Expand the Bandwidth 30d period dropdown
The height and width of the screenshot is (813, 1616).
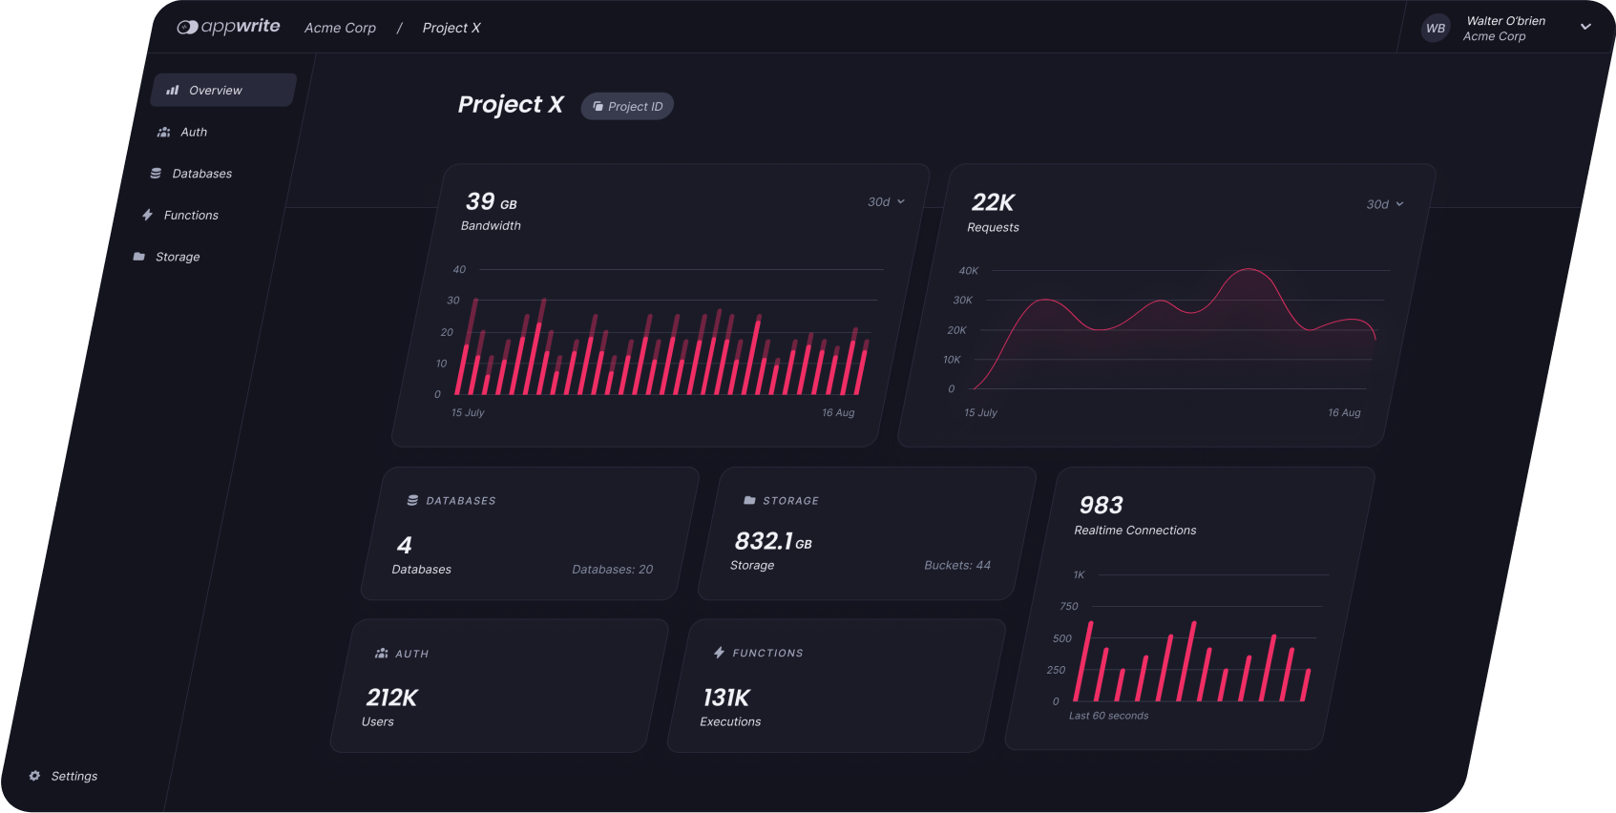tap(886, 202)
